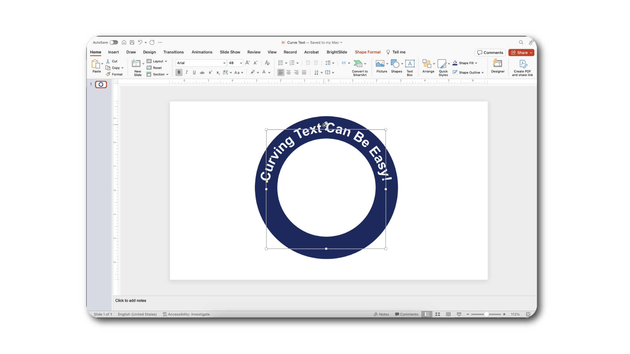Open the font name dropdown
This screenshot has width=630, height=354.
coord(224,63)
